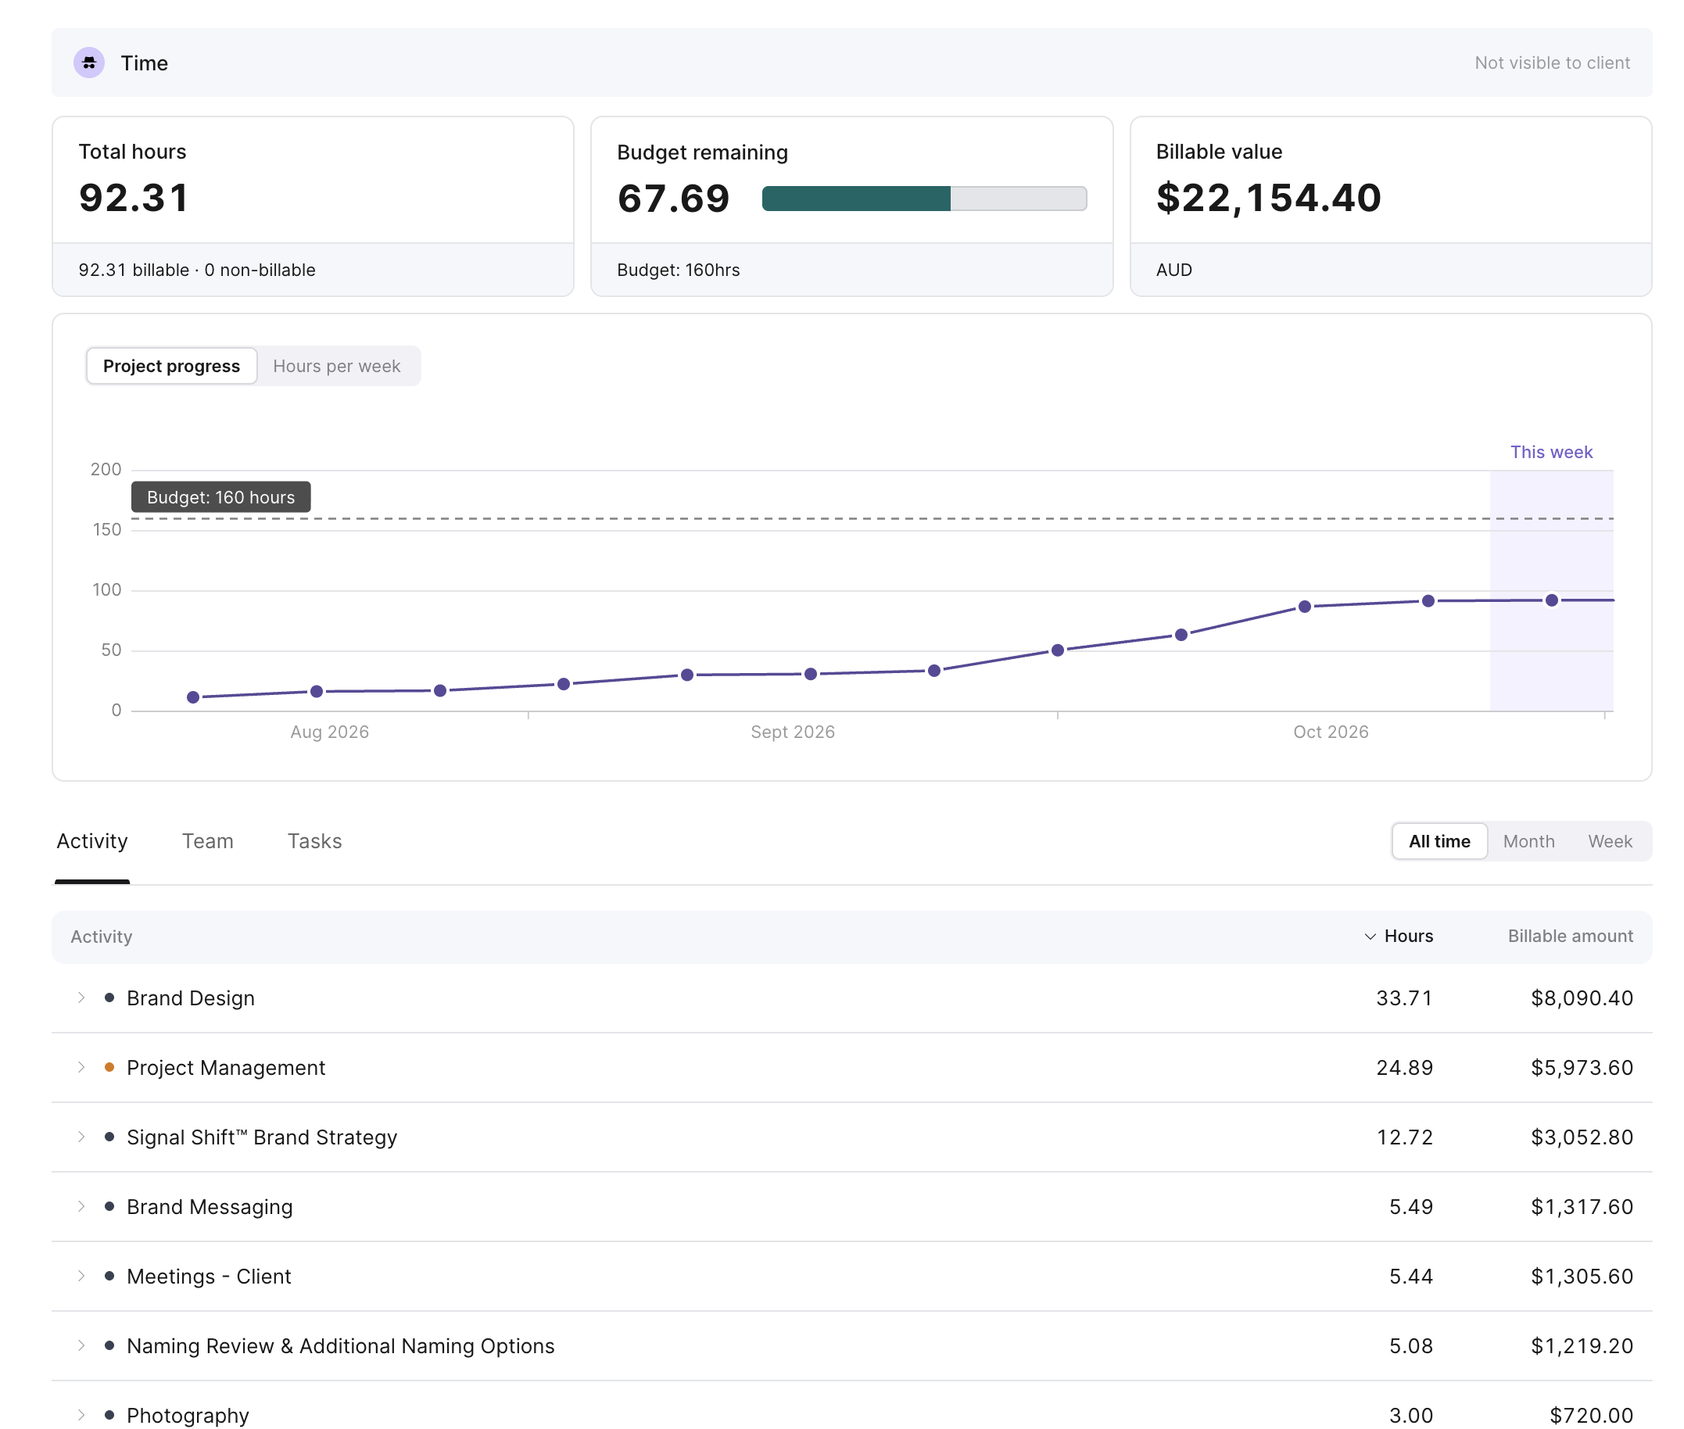Click billable amount $8,090.40
Image resolution: width=1684 pixels, height=1429 pixels.
pos(1582,998)
